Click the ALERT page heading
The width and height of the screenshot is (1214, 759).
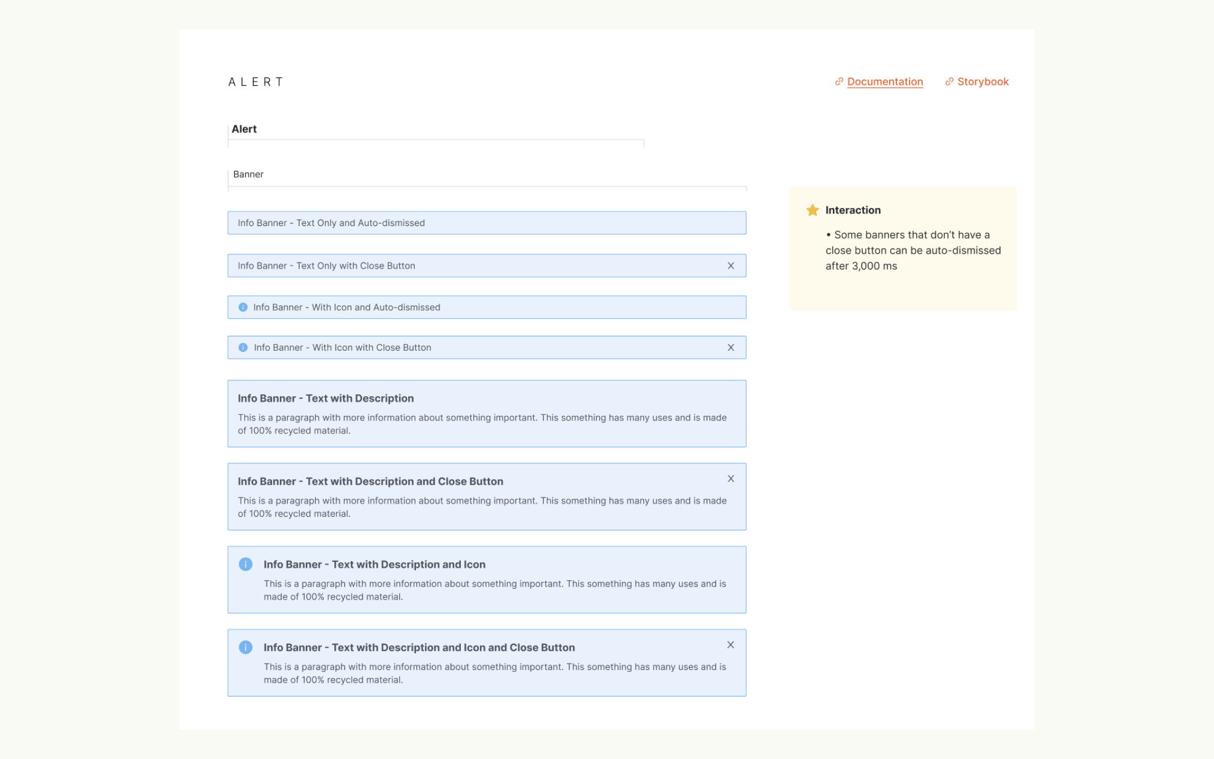point(256,82)
